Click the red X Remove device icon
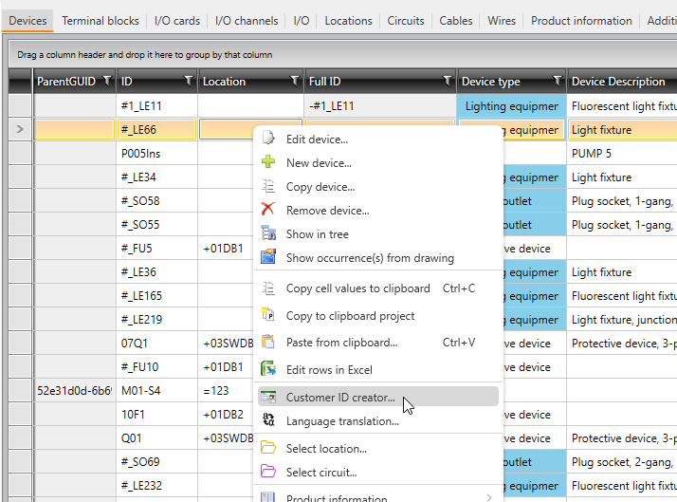The image size is (677, 502). [x=268, y=210]
